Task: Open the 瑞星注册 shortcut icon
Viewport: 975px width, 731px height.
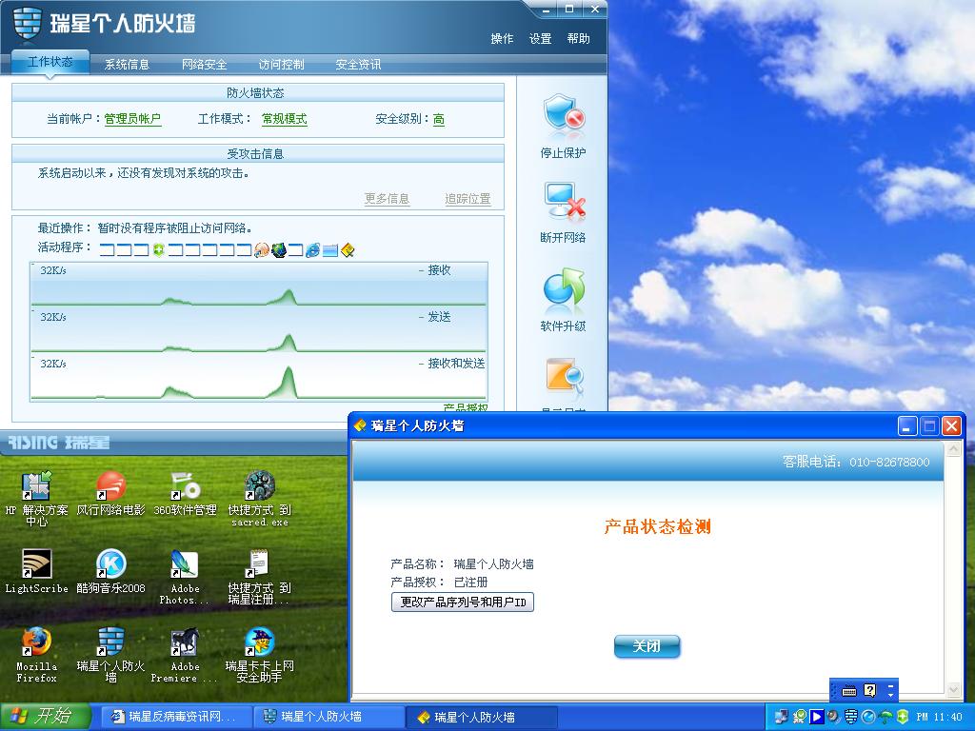Action: point(259,564)
